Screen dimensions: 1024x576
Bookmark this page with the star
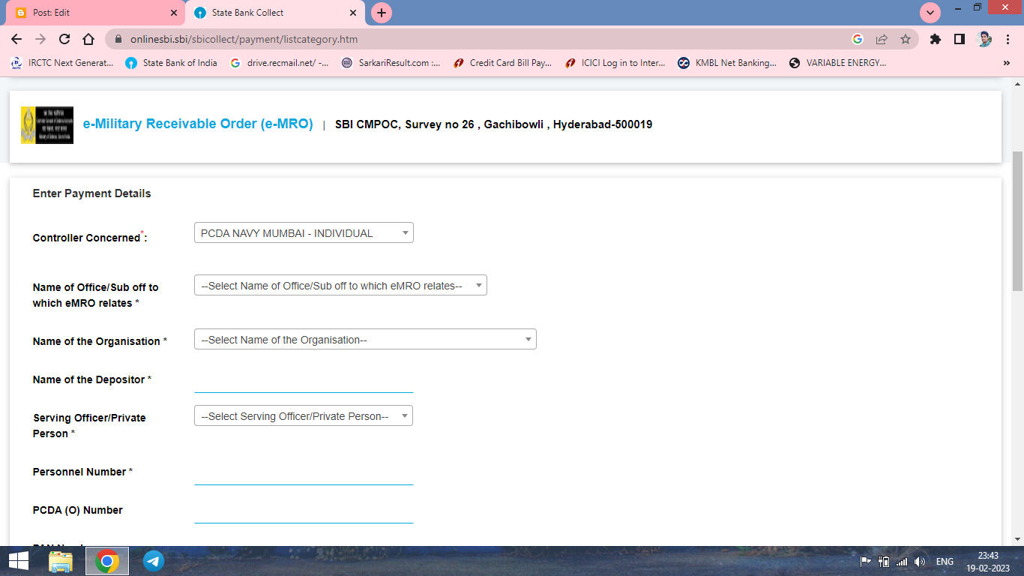[906, 39]
